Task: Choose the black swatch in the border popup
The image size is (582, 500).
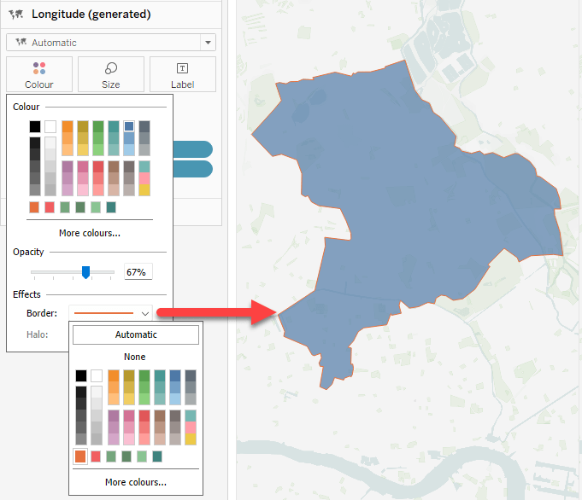Action: point(81,375)
